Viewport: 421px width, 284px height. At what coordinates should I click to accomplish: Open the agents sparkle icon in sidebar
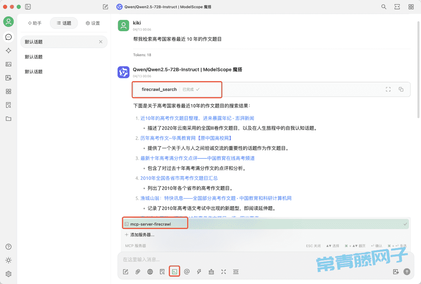pos(9,50)
